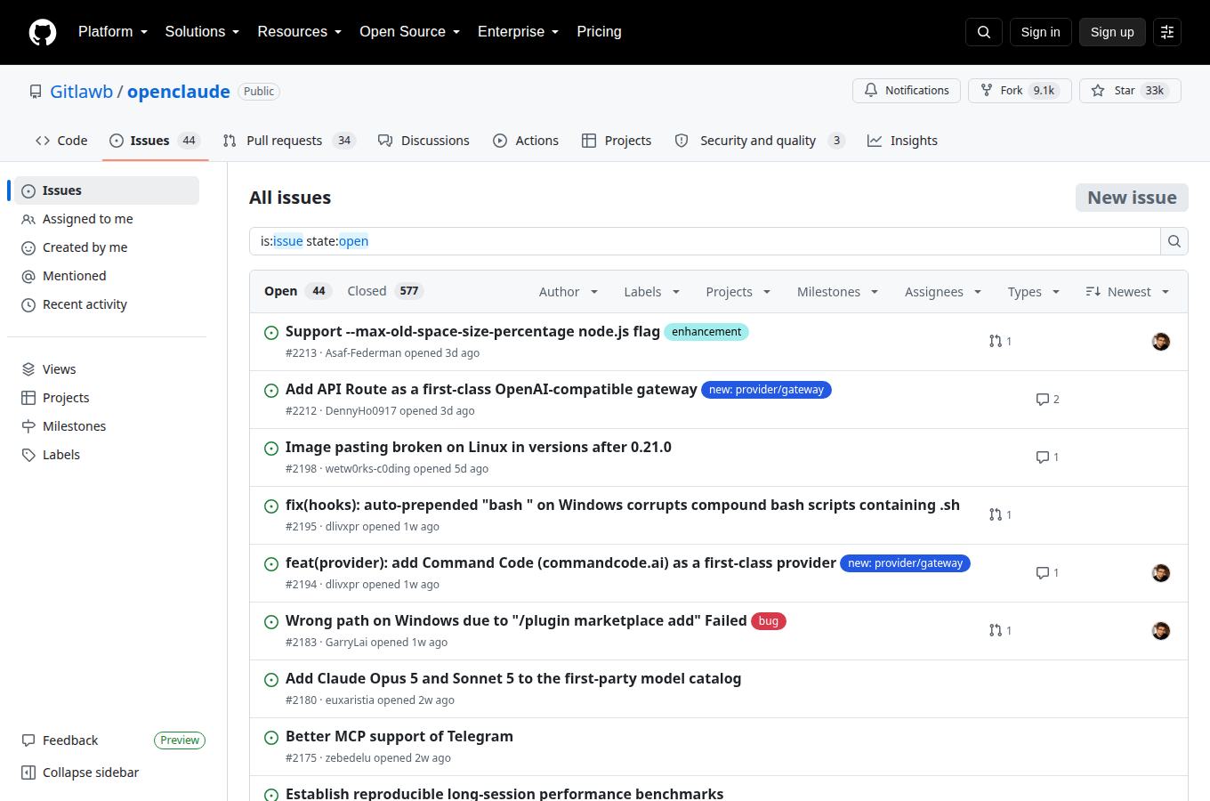1210x801 pixels.
Task: Open Labels from the sidebar
Action: pyautogui.click(x=61, y=455)
